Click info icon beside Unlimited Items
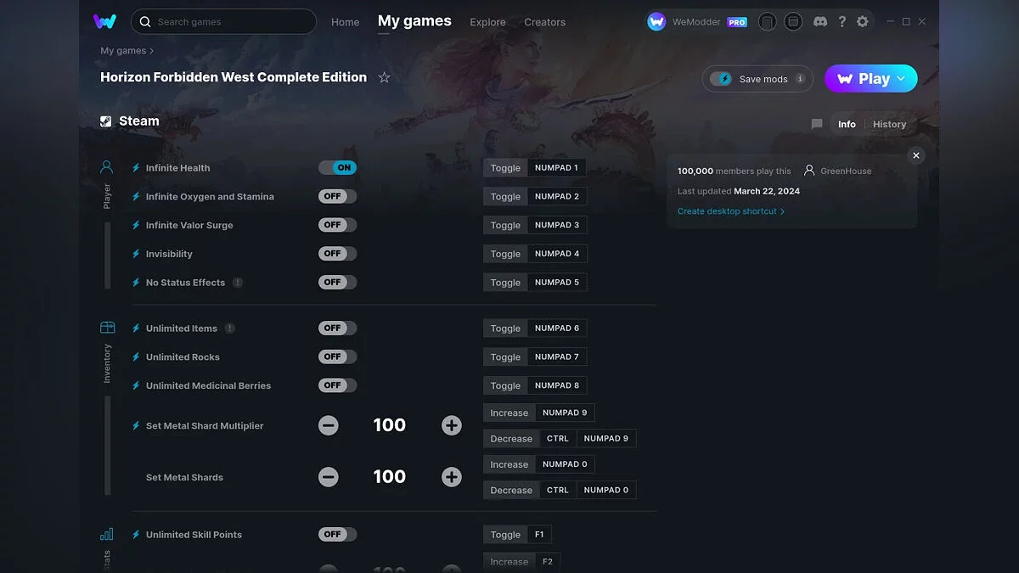This screenshot has width=1019, height=573. click(x=230, y=329)
